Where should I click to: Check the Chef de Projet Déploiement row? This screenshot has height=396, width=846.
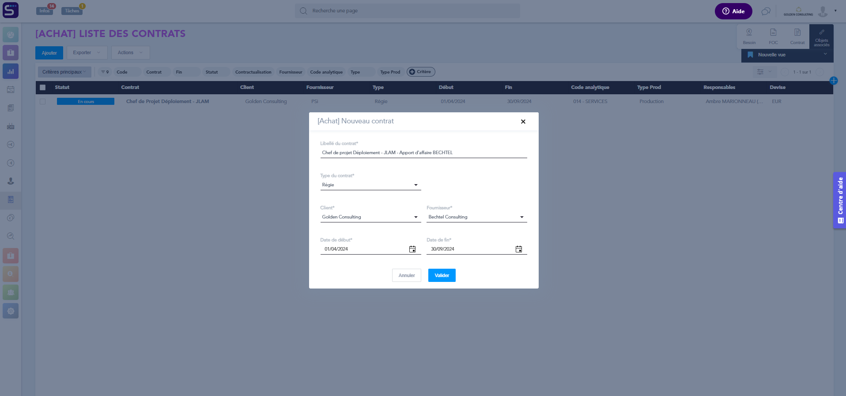(43, 101)
